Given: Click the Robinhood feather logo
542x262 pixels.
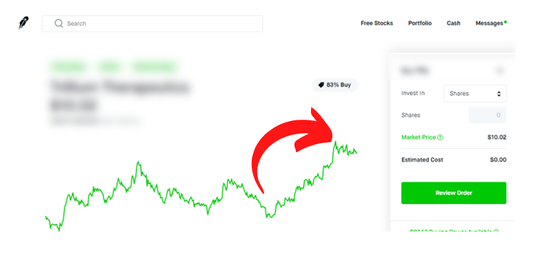Looking at the screenshot, I should click(x=24, y=23).
